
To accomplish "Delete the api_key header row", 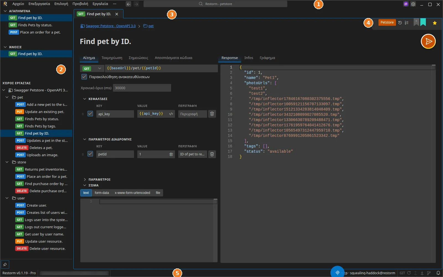I will 212,114.
